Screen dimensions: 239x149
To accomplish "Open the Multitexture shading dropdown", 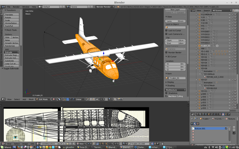I will [175, 90].
